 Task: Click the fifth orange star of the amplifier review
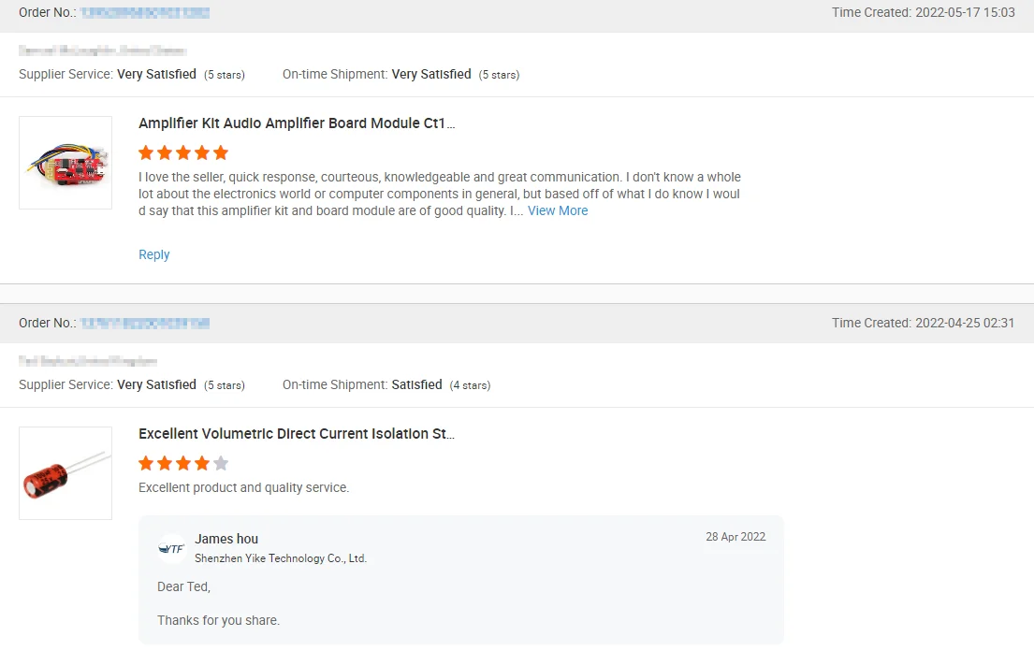point(221,152)
